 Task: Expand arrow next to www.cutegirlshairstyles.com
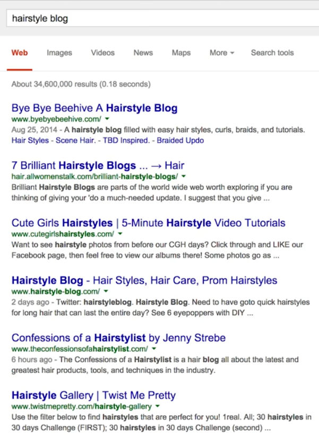(120, 233)
